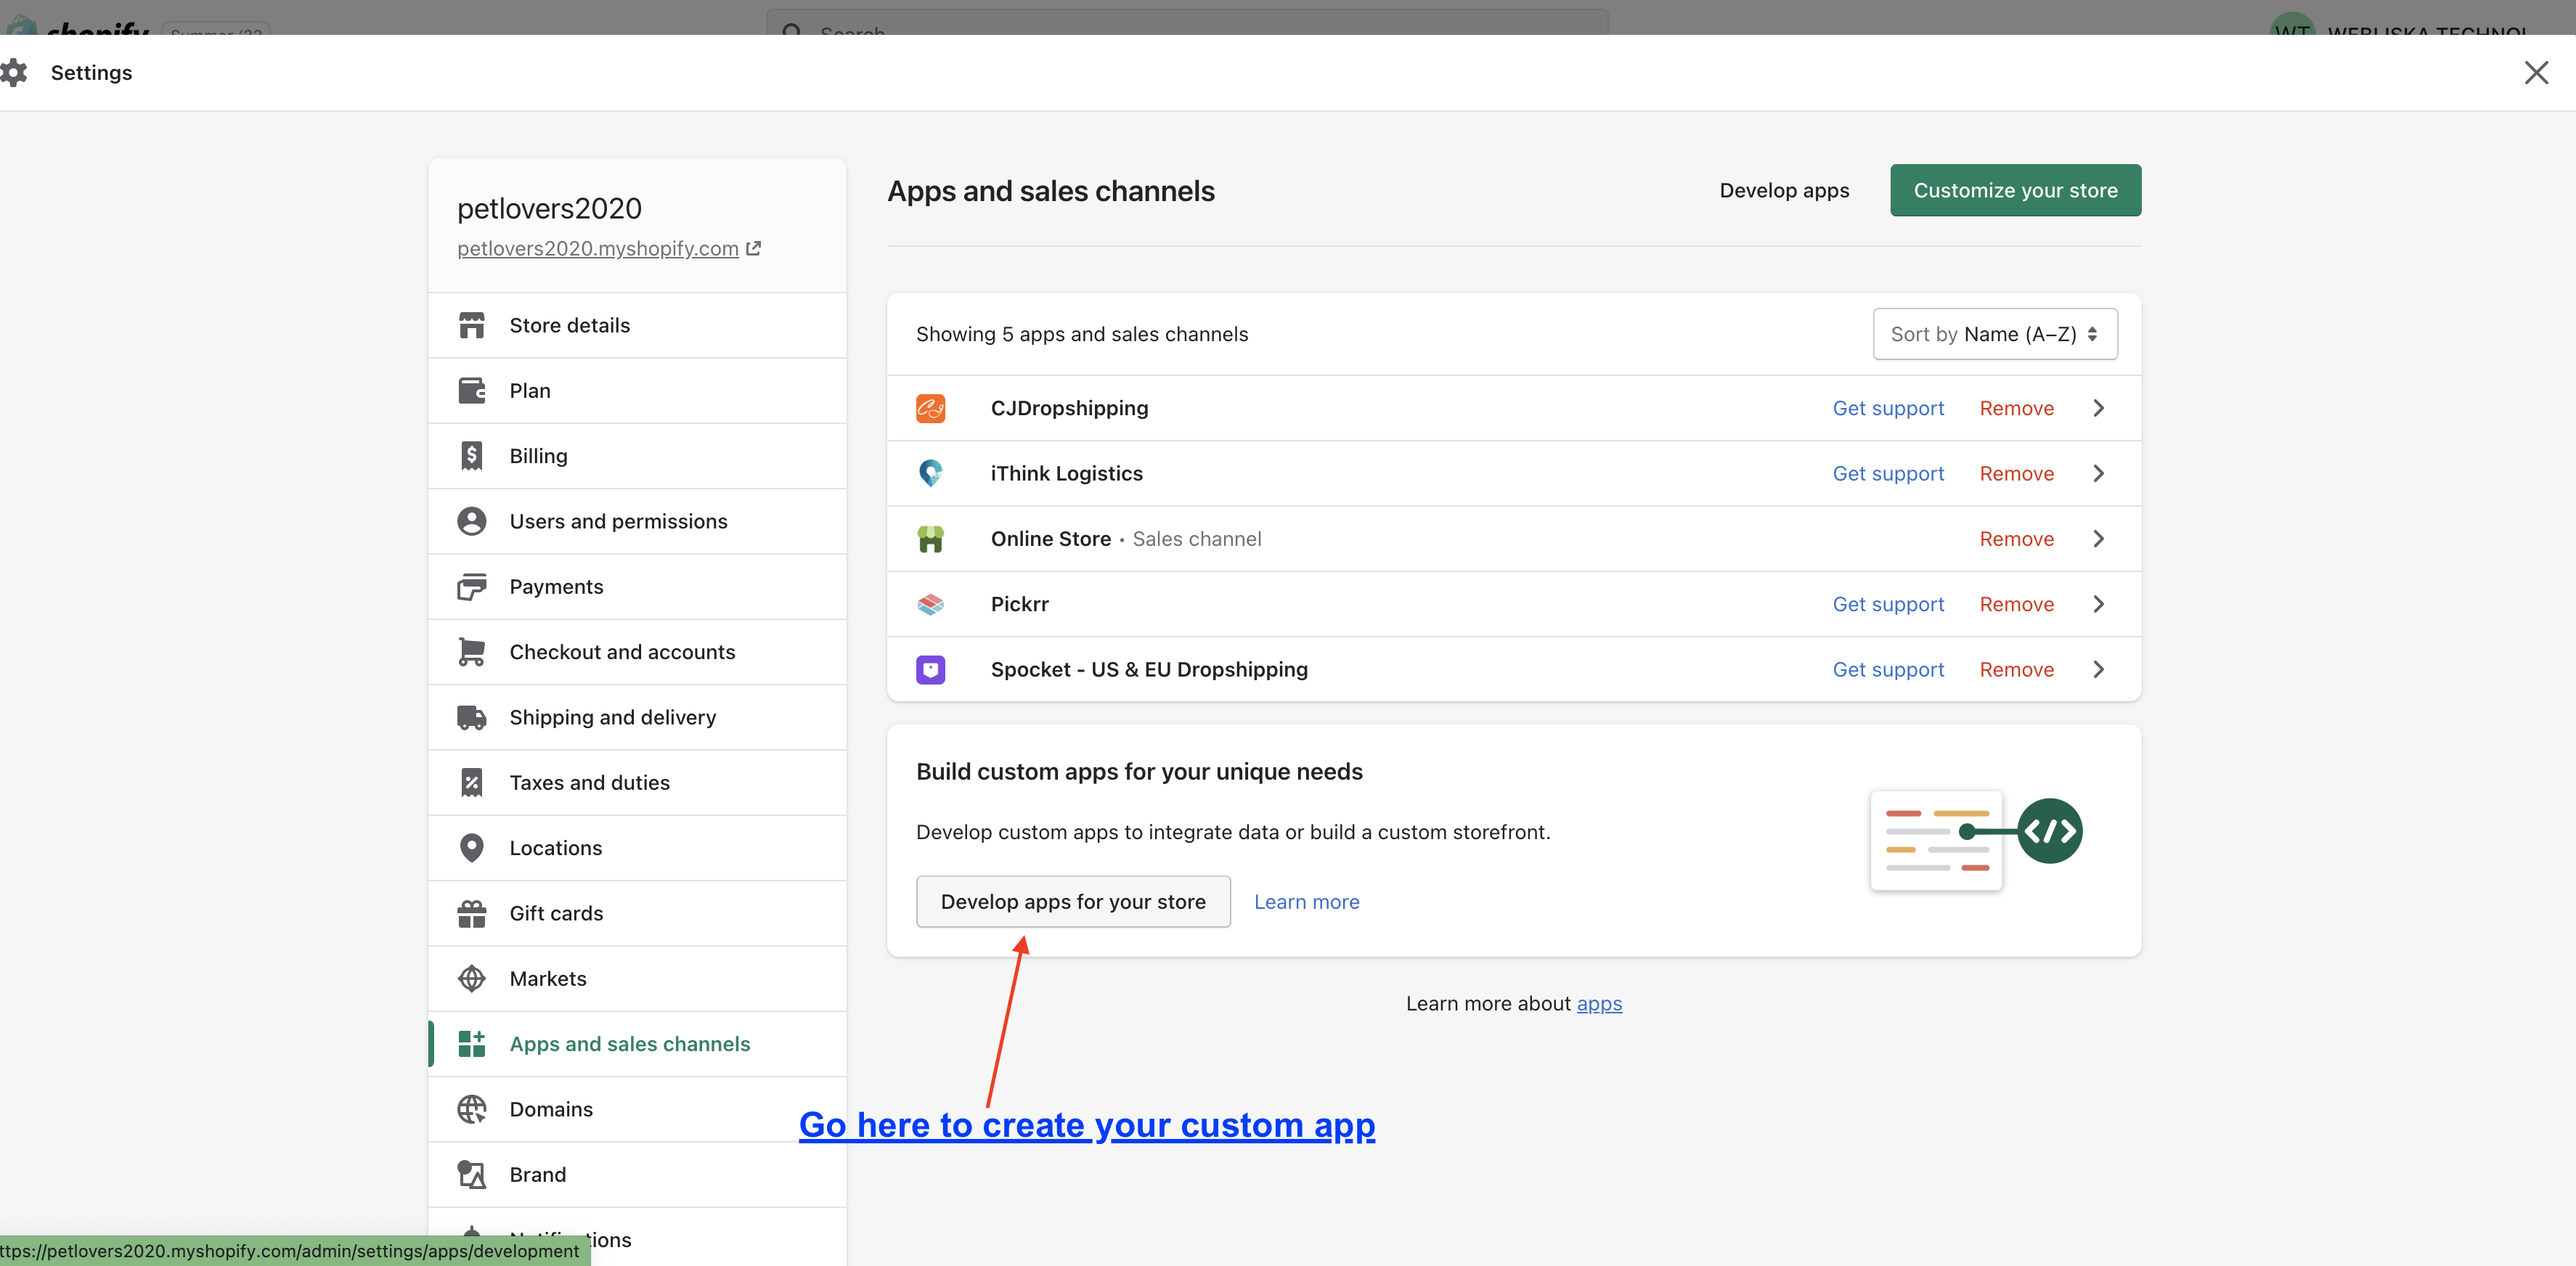Viewport: 2576px width, 1266px height.
Task: Select Taxes and duties
Action: pos(637,783)
